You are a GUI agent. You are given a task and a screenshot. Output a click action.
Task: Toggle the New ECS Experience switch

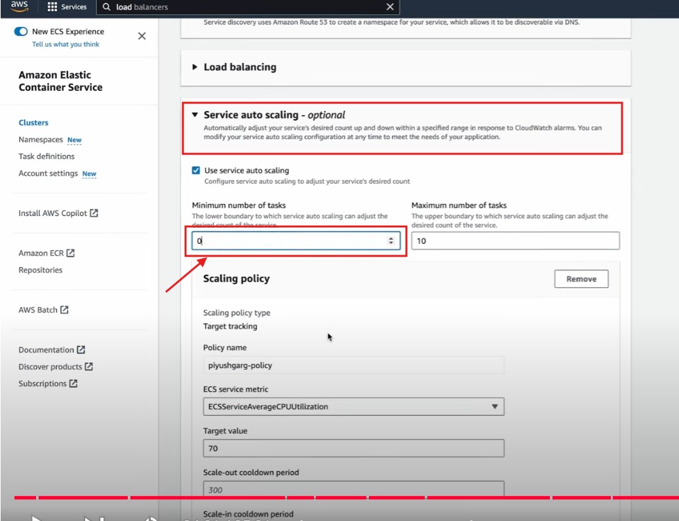point(21,31)
